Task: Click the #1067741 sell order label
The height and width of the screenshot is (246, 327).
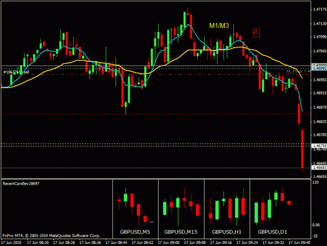Action: pyautogui.click(x=16, y=72)
